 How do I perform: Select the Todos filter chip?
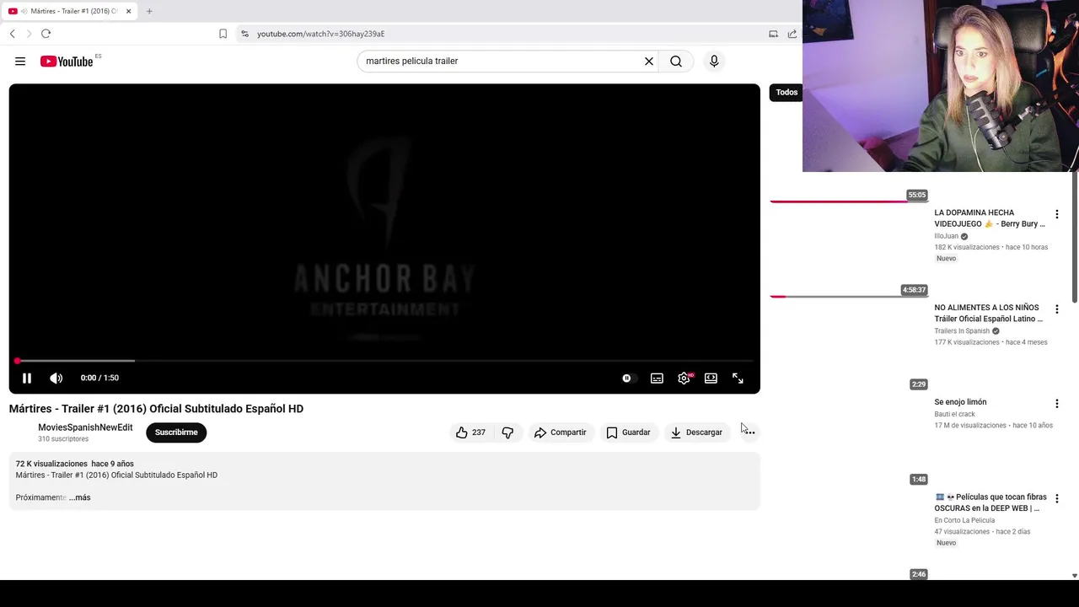(786, 93)
